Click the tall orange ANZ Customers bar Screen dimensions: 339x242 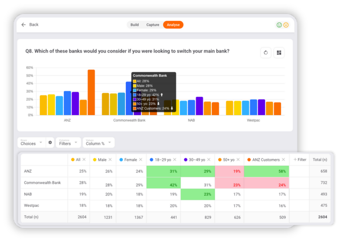tap(91, 92)
